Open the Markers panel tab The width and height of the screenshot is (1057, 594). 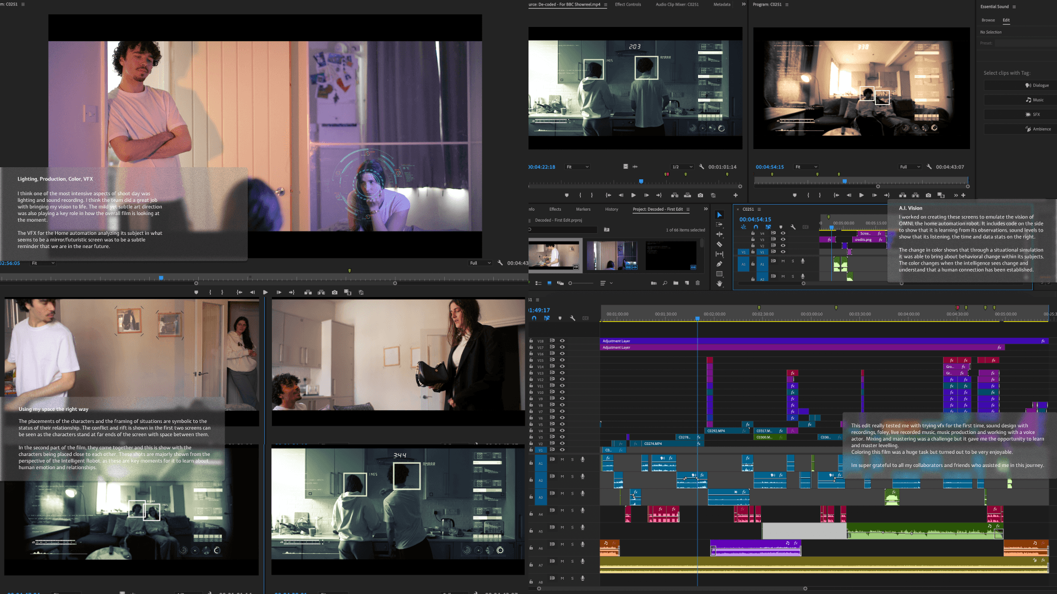(x=583, y=209)
